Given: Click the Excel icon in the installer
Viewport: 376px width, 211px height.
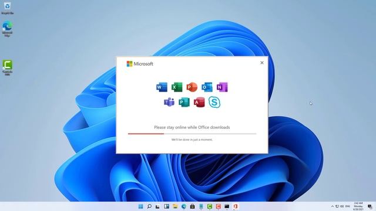Looking at the screenshot, I should [177, 87].
